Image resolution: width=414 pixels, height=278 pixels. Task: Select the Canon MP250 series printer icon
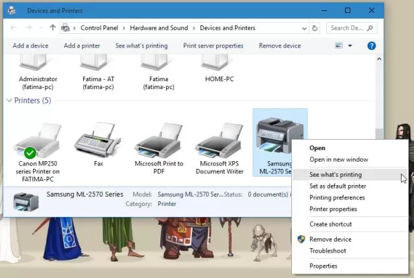pyautogui.click(x=38, y=140)
